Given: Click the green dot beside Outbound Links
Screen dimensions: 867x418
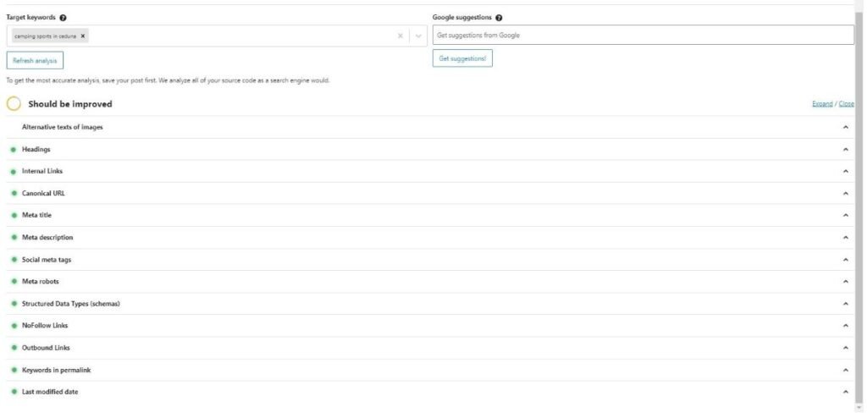Looking at the screenshot, I should pos(14,348).
